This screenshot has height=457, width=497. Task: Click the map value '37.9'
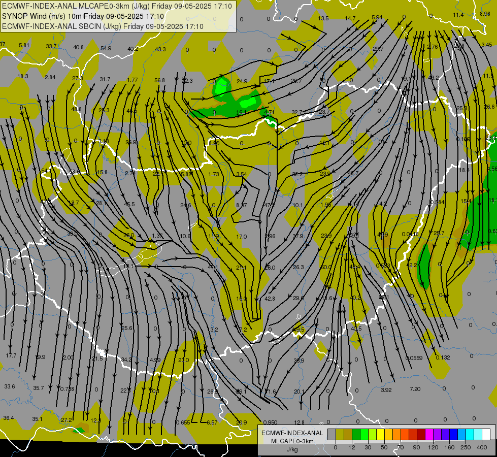[298, 236]
